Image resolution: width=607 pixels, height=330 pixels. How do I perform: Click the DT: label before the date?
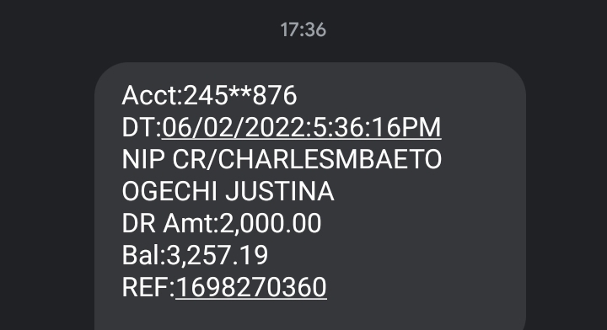pyautogui.click(x=142, y=127)
